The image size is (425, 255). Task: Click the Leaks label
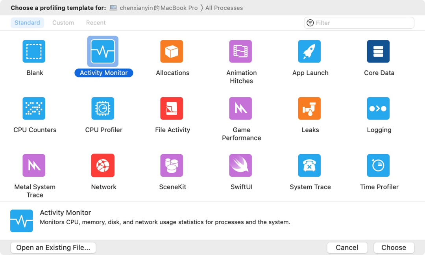coord(310,130)
